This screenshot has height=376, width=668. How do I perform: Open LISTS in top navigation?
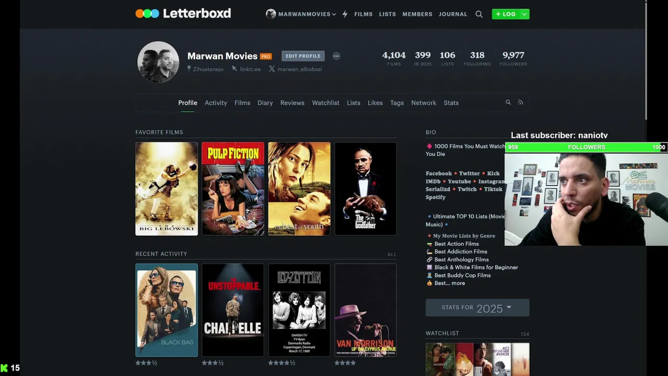(x=387, y=14)
